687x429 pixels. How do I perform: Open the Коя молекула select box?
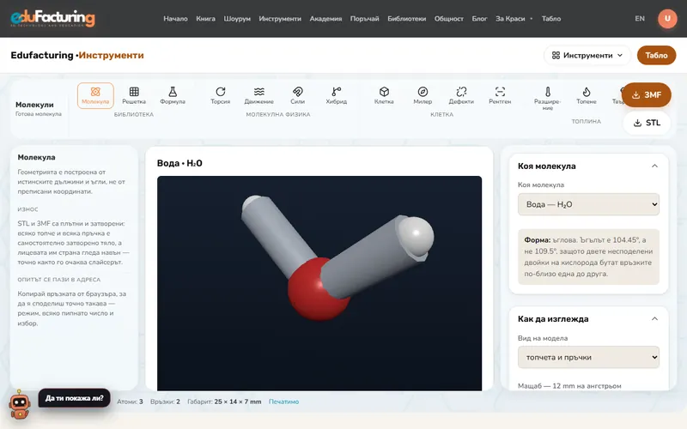coord(588,204)
